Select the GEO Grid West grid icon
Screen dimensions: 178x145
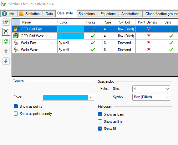(16, 36)
